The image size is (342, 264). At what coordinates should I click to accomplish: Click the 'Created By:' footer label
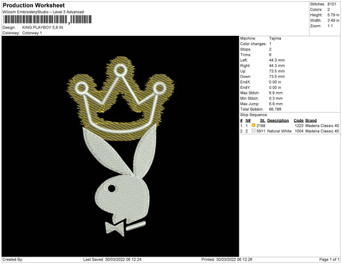(x=13, y=259)
